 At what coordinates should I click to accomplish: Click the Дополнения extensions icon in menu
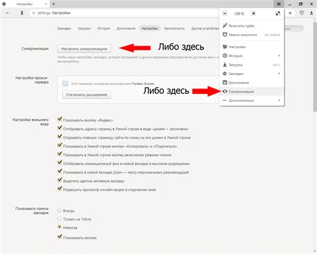(225, 82)
